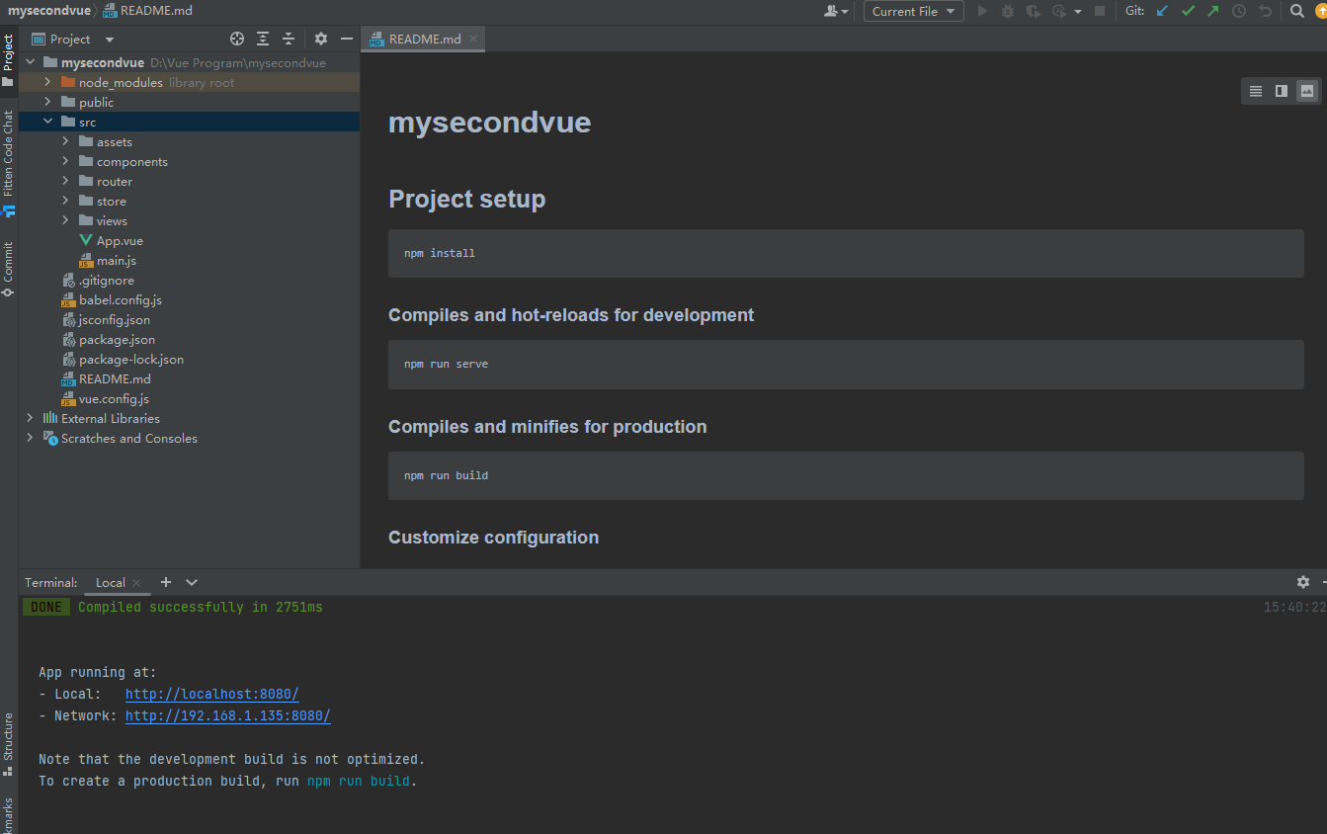The image size is (1327, 834).
Task: Open http://192.168.1.135:8080/ network link
Action: (x=228, y=716)
